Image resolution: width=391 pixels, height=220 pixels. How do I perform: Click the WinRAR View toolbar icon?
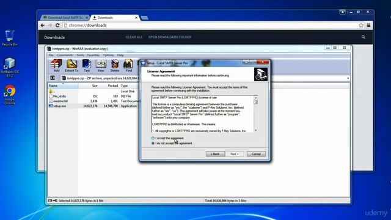pos(101,65)
